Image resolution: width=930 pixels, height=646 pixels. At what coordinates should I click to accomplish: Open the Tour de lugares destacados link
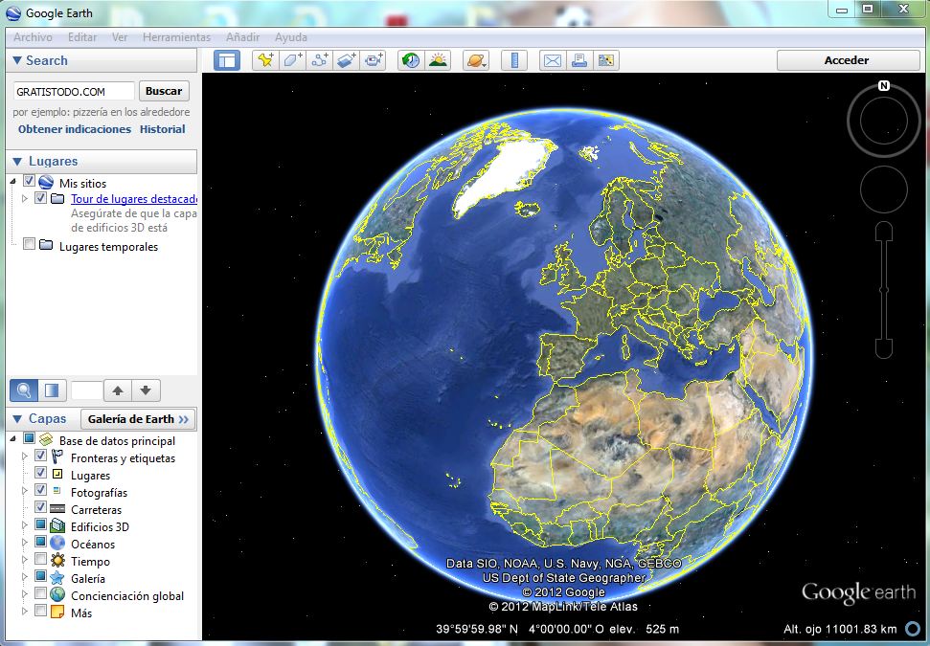[x=134, y=199]
